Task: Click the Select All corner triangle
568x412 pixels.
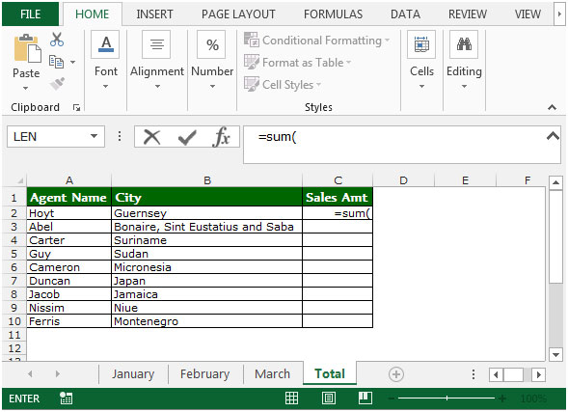Action: (20, 180)
